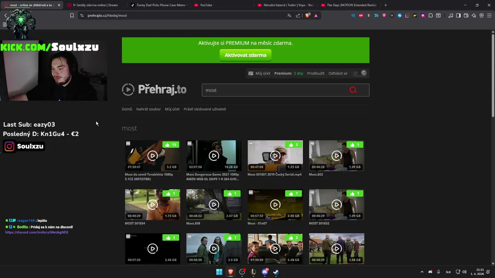Image resolution: width=495 pixels, height=278 pixels.
Task: Click the Instagram icon next to Soulxzu
Action: point(10,146)
